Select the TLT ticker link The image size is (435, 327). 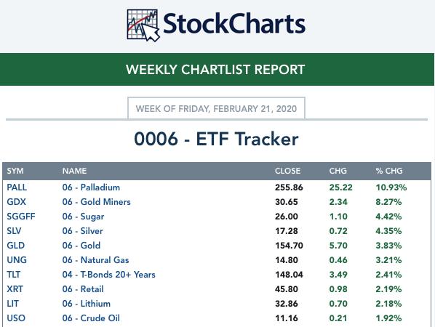point(14,275)
